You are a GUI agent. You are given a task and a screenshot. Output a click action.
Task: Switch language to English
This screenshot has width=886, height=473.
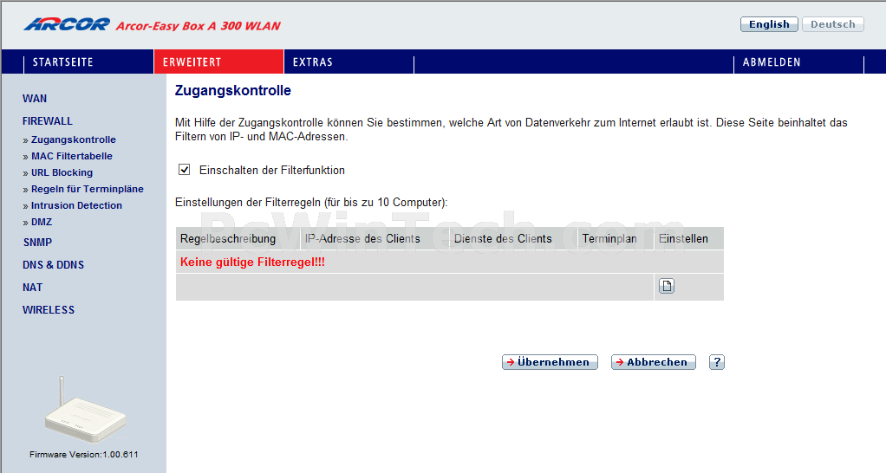[769, 24]
